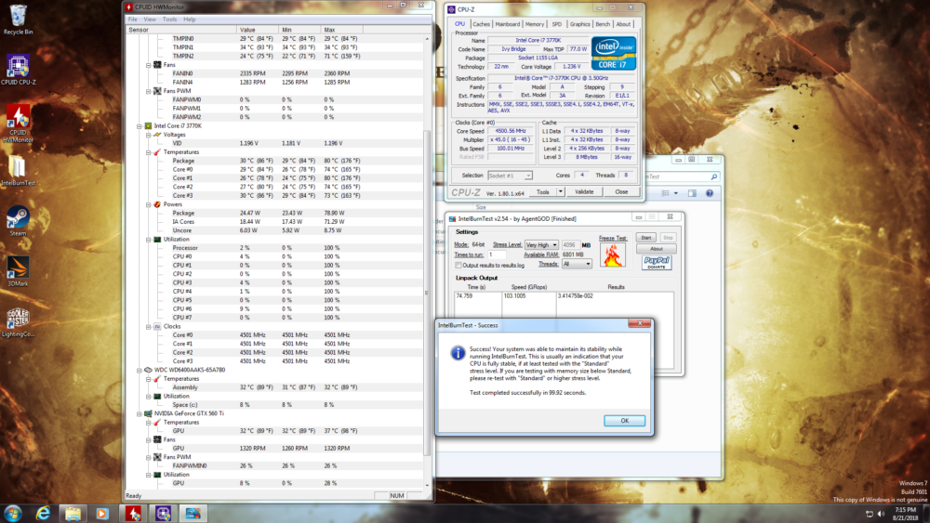Click OK in the Success dialog
The image size is (930, 523).
click(625, 421)
